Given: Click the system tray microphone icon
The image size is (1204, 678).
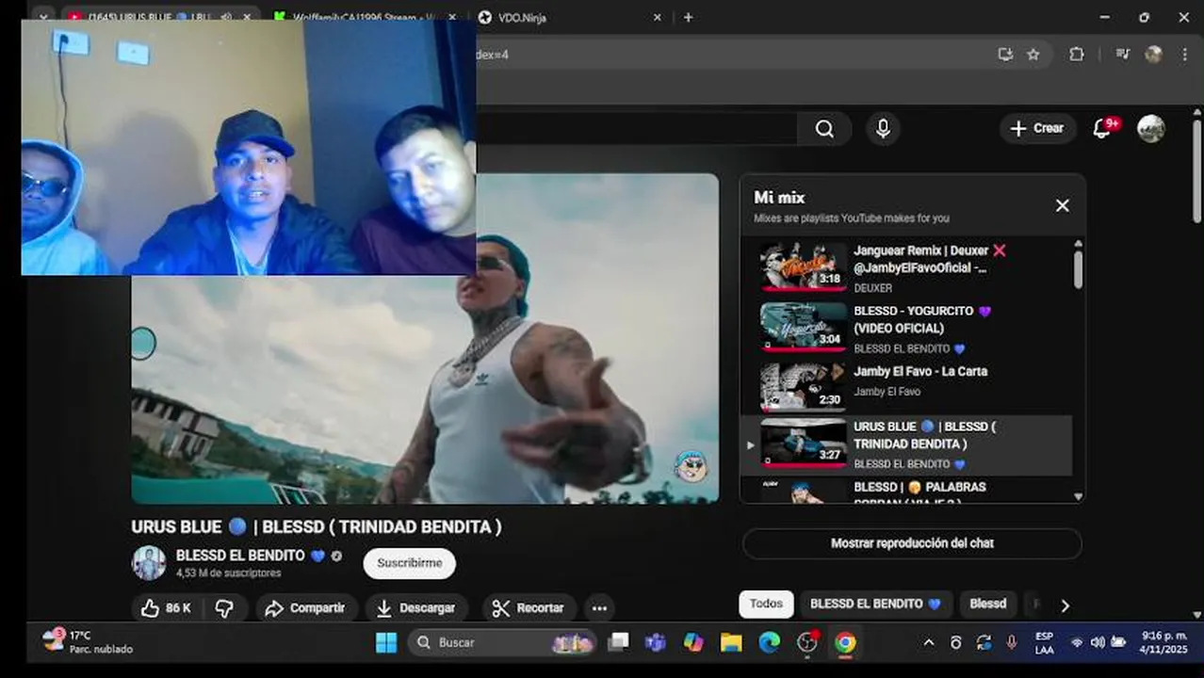Looking at the screenshot, I should [1011, 642].
